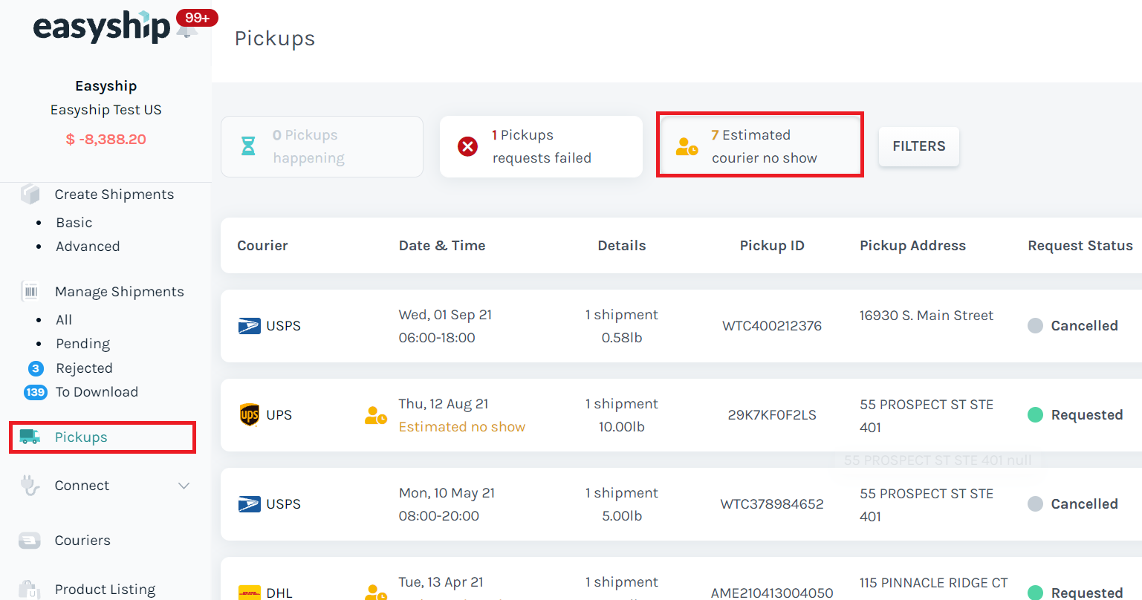The height and width of the screenshot is (600, 1142).
Task: Expand the Connect menu chevron
Action: (184, 486)
